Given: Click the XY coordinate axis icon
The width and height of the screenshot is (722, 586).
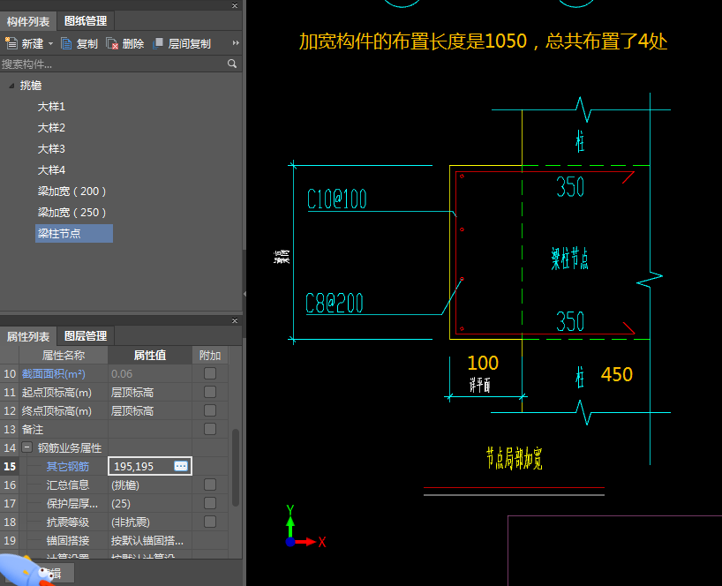Looking at the screenshot, I should 305,528.
